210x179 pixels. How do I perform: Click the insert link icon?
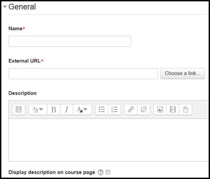[131, 109]
